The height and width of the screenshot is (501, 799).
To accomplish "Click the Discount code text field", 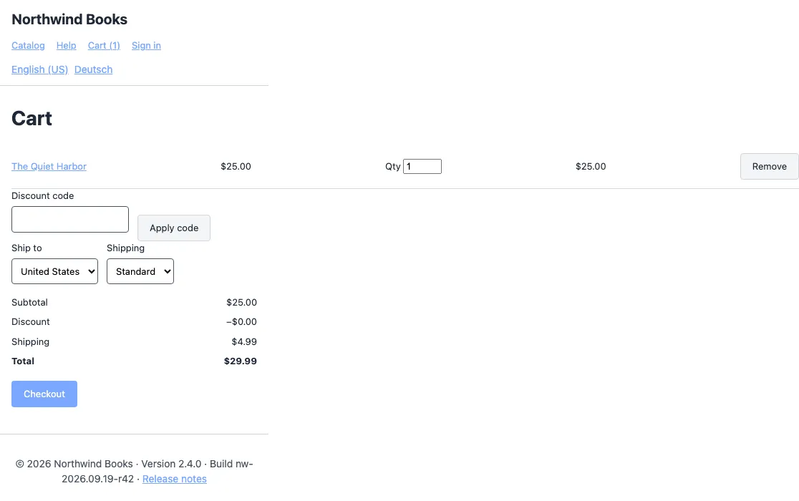I will click(70, 220).
